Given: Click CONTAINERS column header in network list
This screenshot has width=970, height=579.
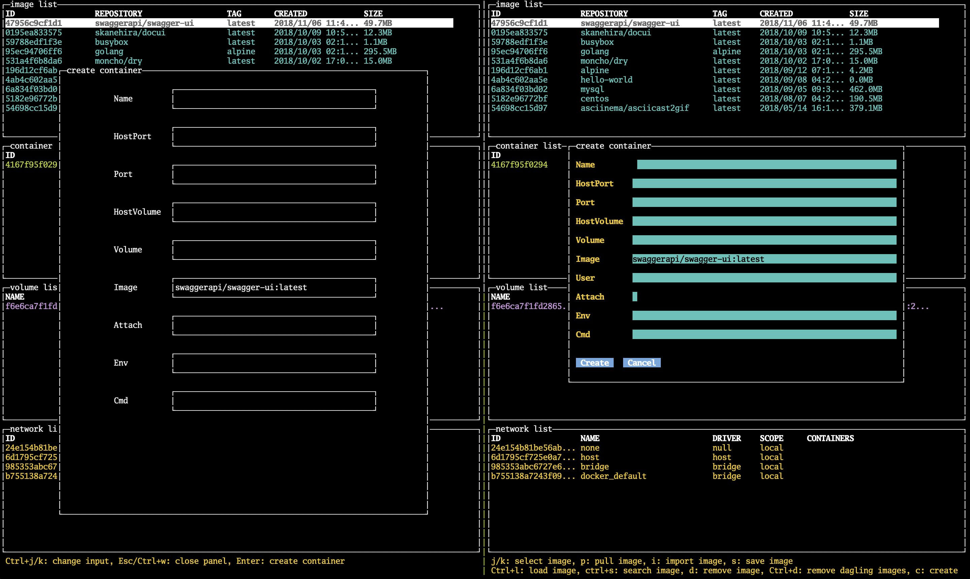Looking at the screenshot, I should click(830, 438).
